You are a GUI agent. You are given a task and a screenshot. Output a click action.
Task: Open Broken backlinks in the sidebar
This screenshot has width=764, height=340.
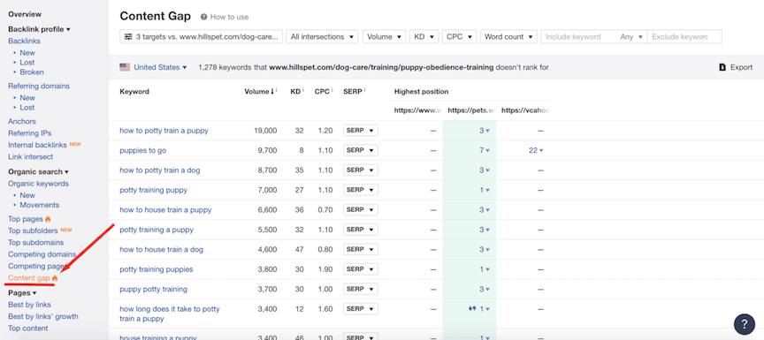point(32,72)
